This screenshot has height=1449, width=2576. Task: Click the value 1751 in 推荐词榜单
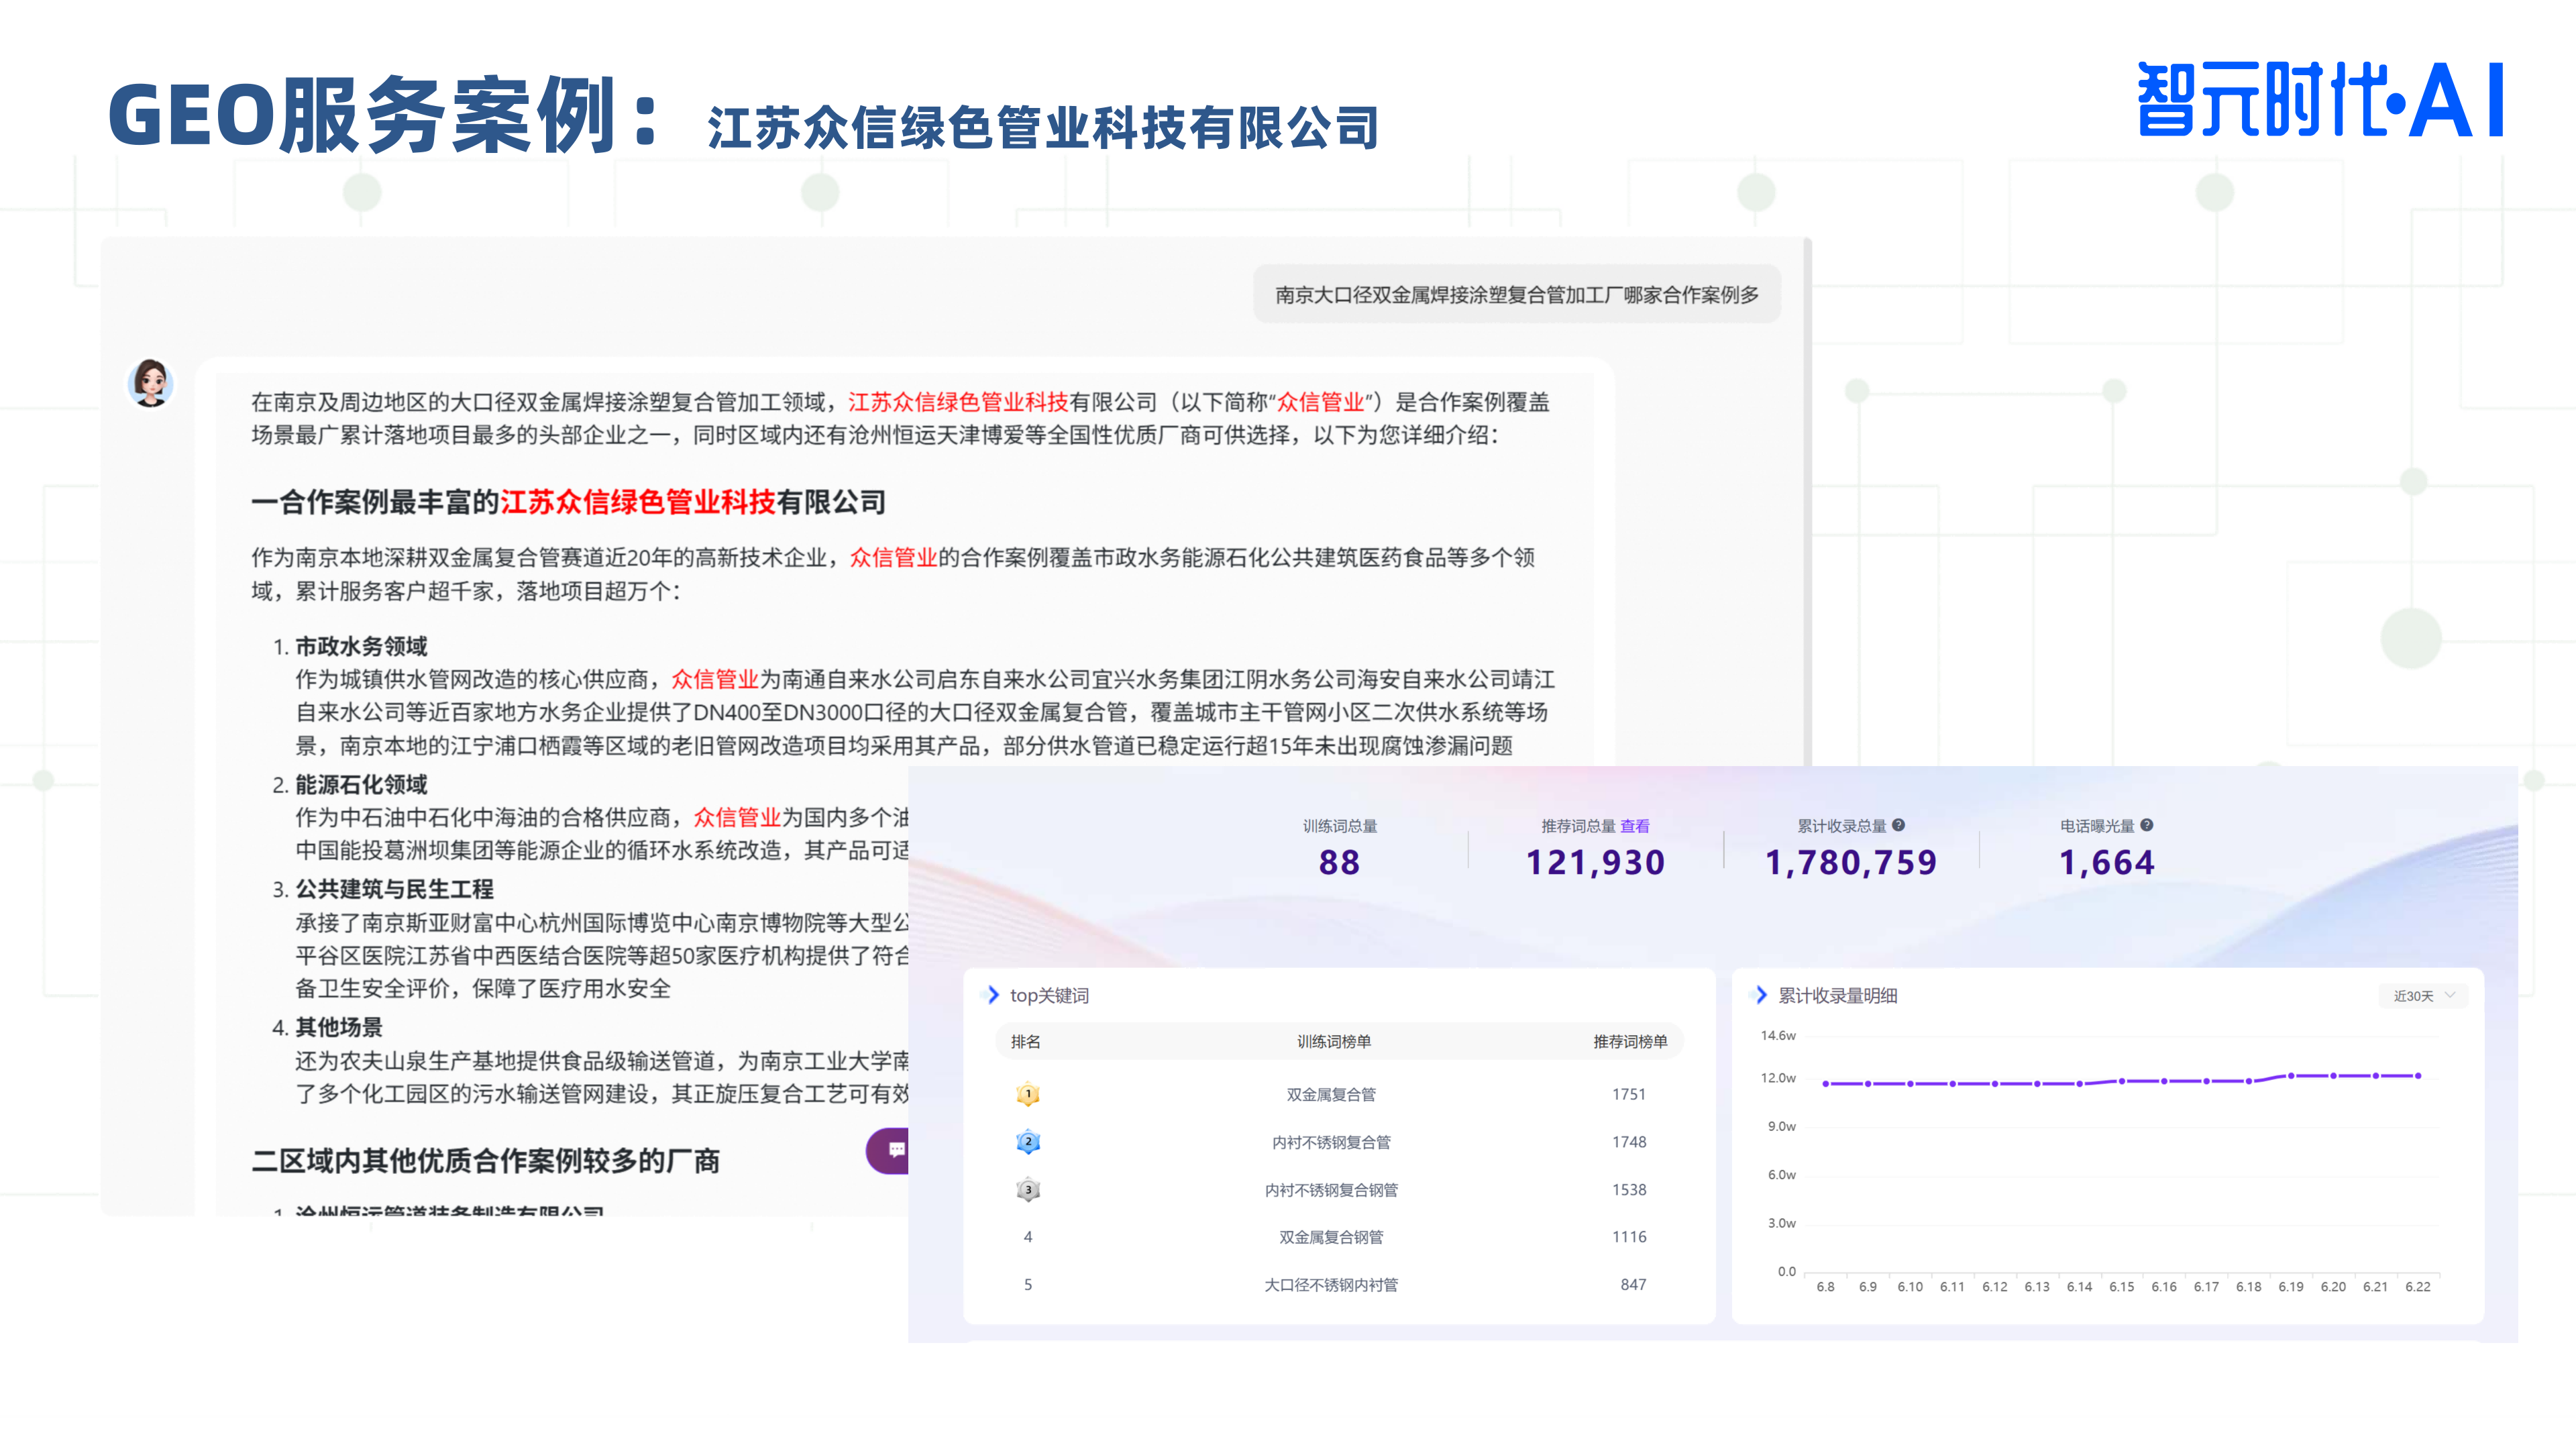coord(1629,1094)
